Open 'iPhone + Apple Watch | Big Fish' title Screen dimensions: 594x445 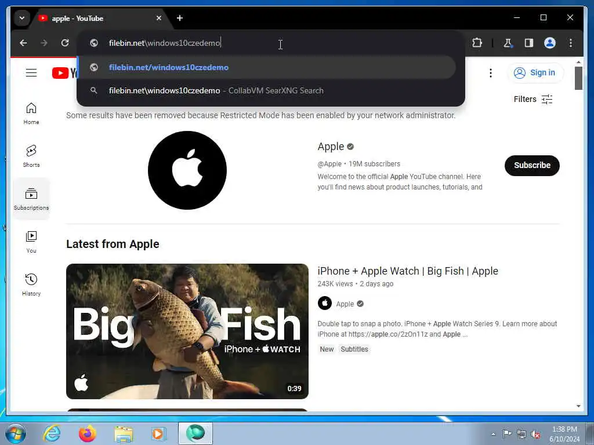(x=408, y=271)
